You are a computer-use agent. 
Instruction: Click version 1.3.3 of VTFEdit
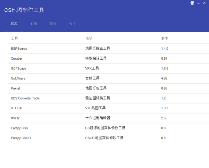[x=165, y=108]
